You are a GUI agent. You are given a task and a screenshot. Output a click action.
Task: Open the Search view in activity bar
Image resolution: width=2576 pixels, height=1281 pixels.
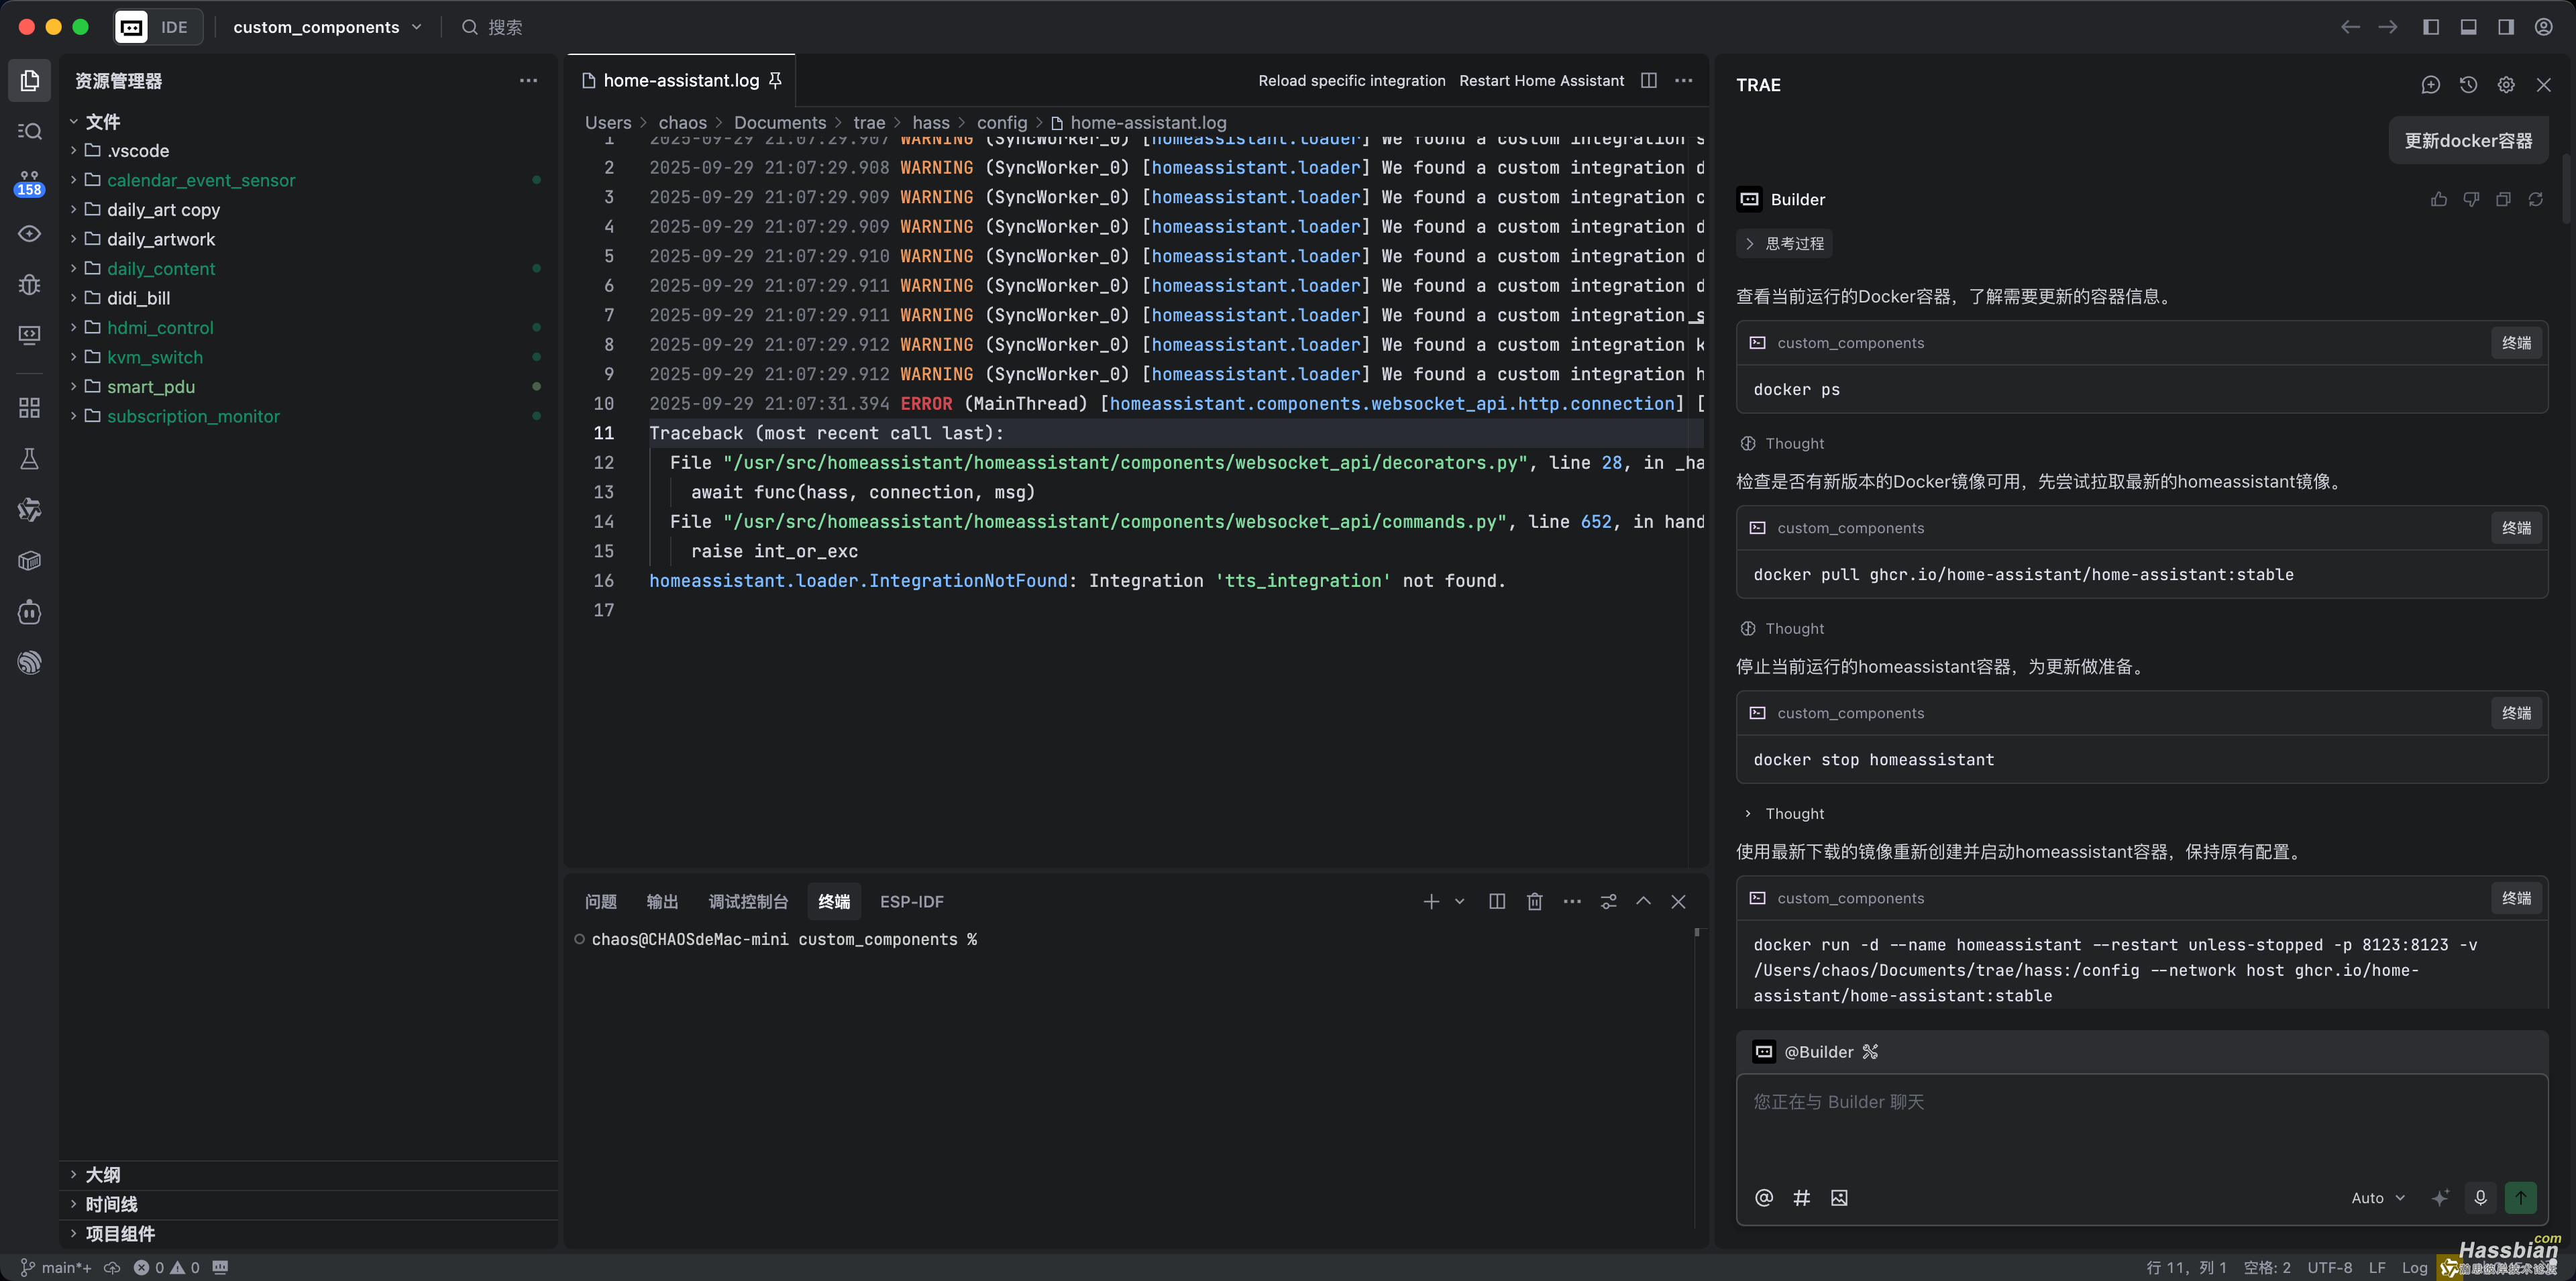(x=30, y=131)
